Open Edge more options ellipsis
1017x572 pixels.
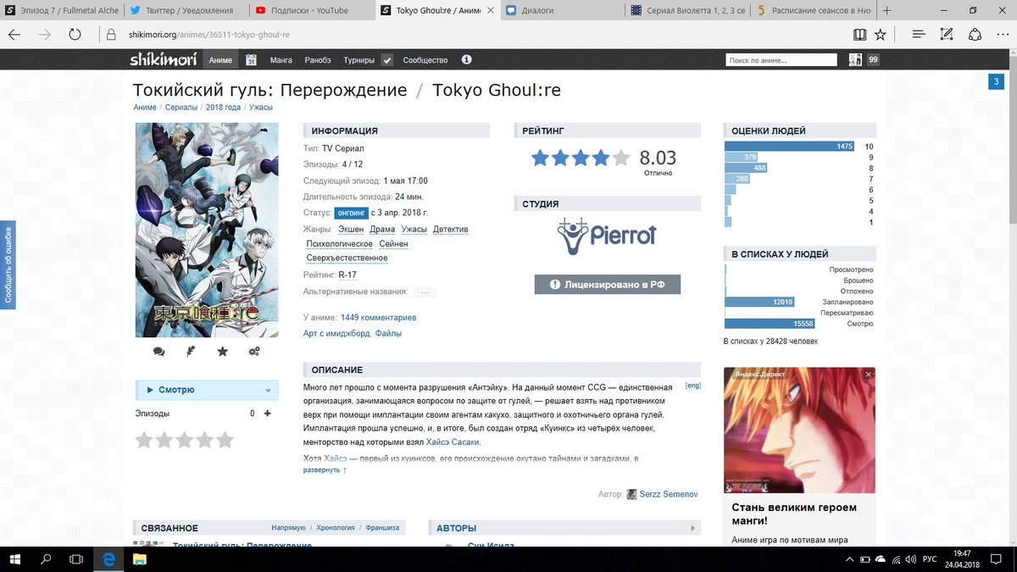(x=1003, y=35)
